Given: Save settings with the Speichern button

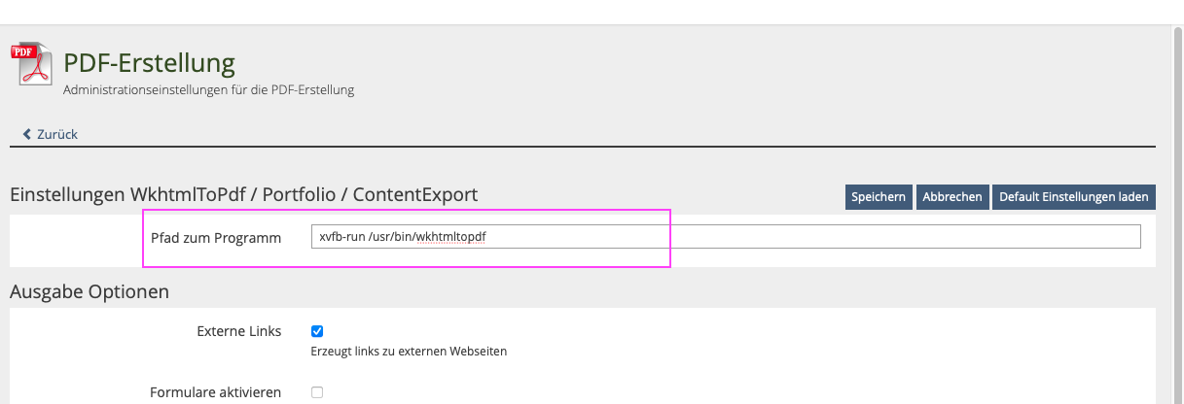Looking at the screenshot, I should (x=879, y=196).
